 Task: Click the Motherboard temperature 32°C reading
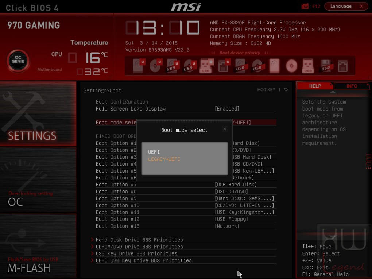click(92, 71)
